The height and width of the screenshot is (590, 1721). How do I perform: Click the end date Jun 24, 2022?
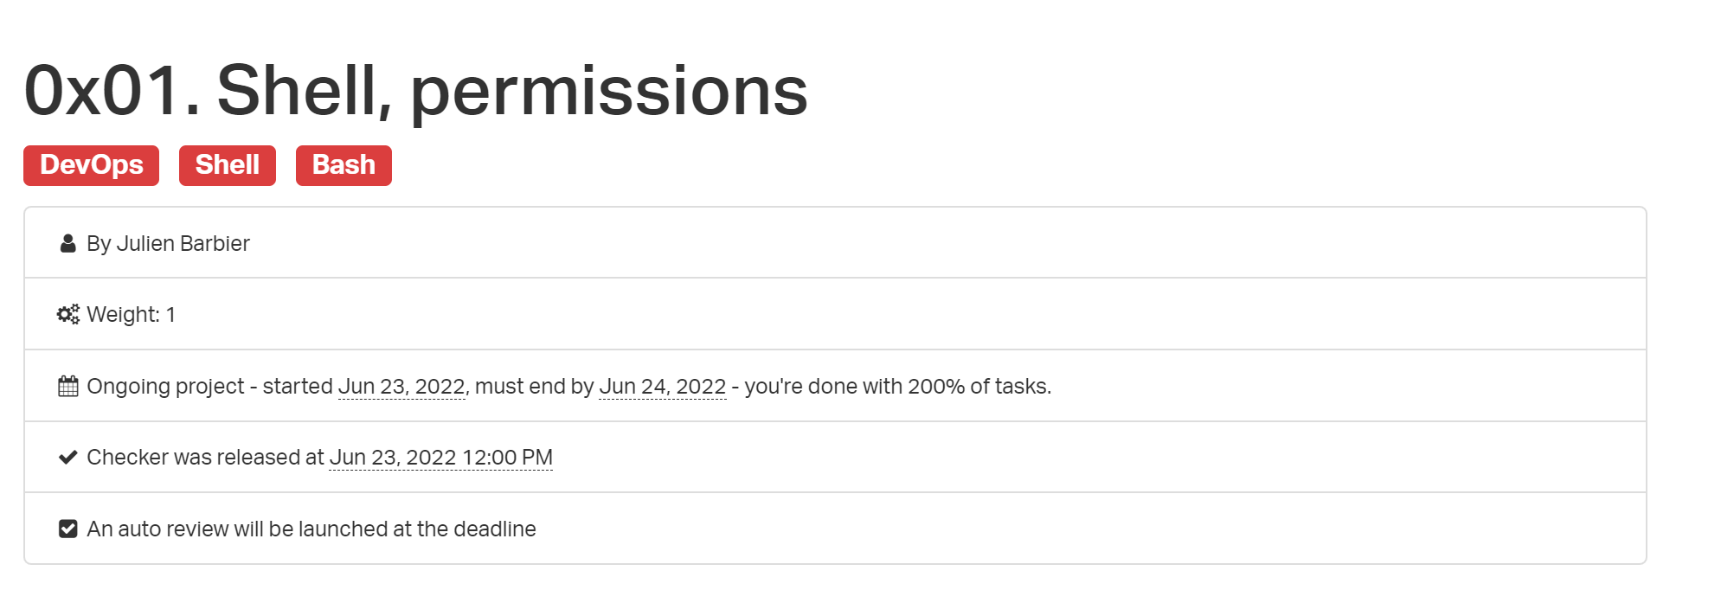(663, 387)
